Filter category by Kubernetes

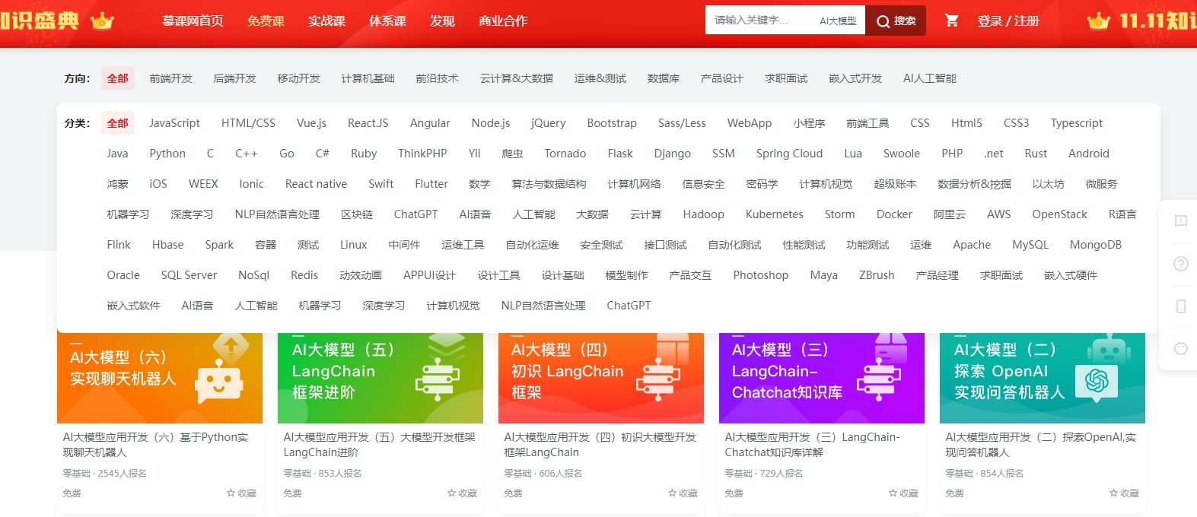click(774, 214)
